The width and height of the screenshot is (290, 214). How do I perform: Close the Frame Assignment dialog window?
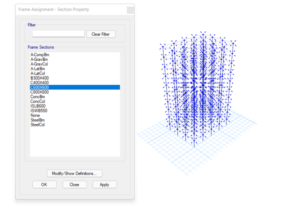pyautogui.click(x=130, y=10)
